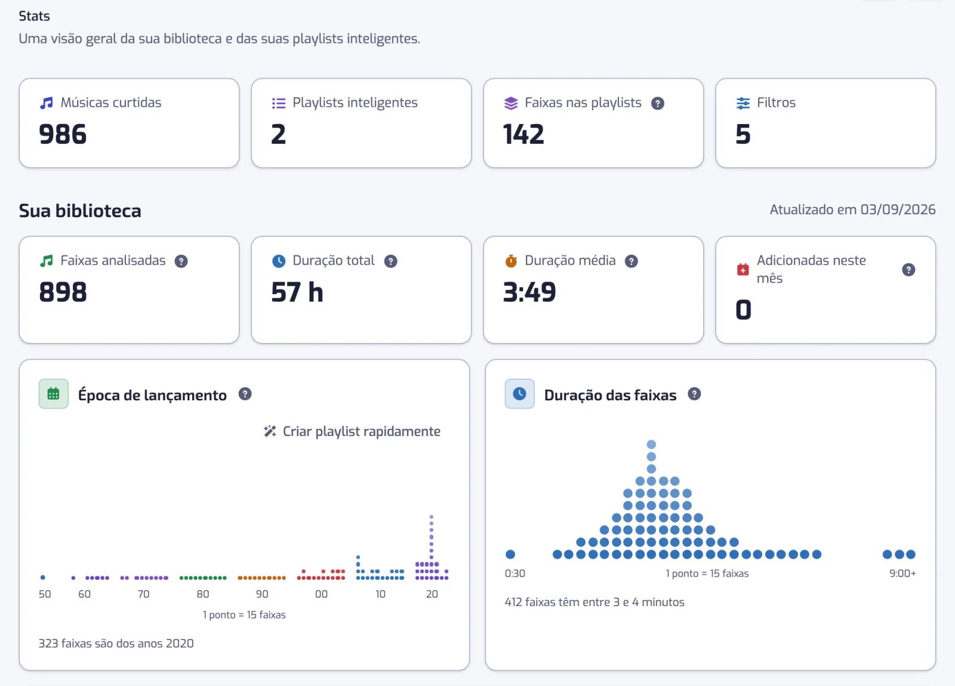The height and width of the screenshot is (686, 955).
Task: Click the layers icon beside Faixas nas playlists
Action: click(x=511, y=103)
